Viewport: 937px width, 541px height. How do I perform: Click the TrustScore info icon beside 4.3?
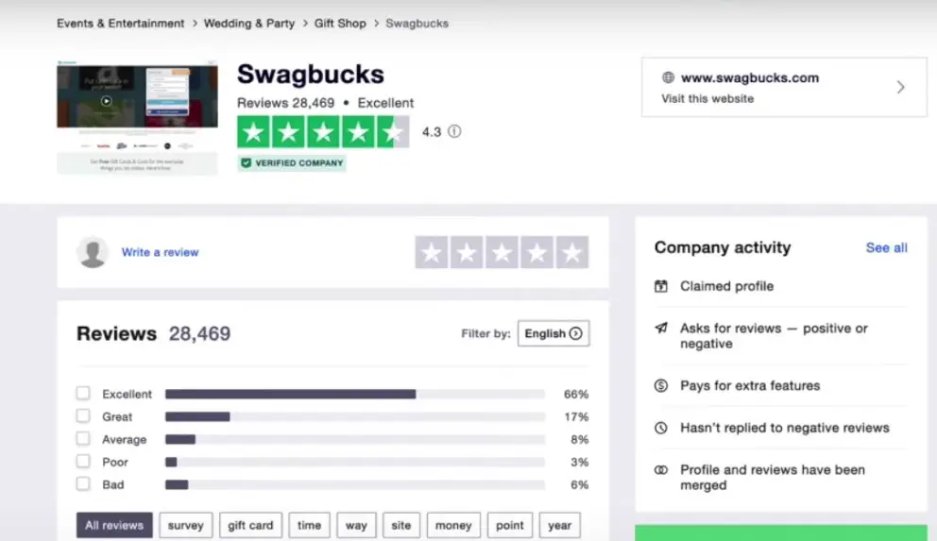tap(454, 131)
